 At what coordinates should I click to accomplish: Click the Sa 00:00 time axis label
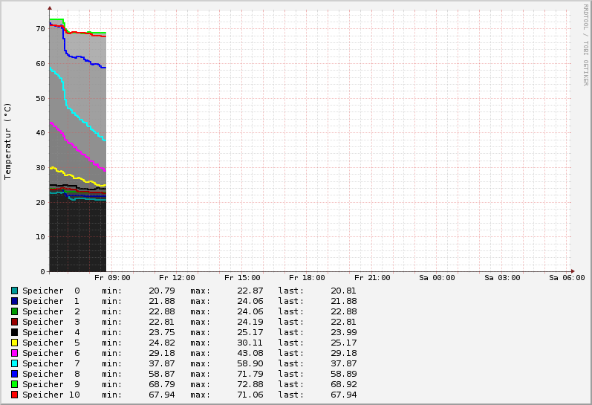point(437,278)
